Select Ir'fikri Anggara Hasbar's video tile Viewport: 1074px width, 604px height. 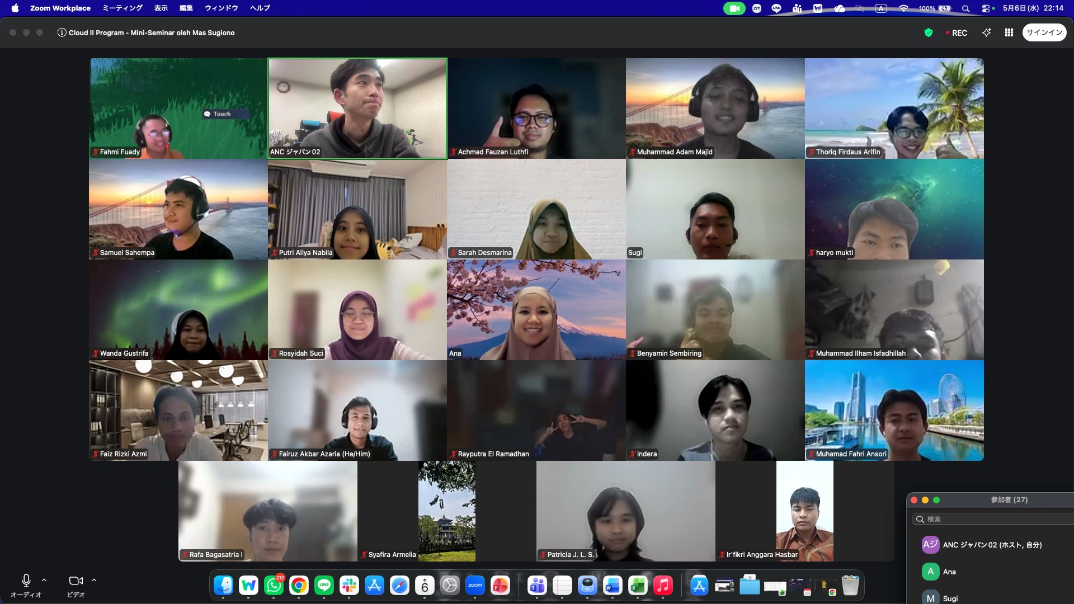click(x=805, y=511)
